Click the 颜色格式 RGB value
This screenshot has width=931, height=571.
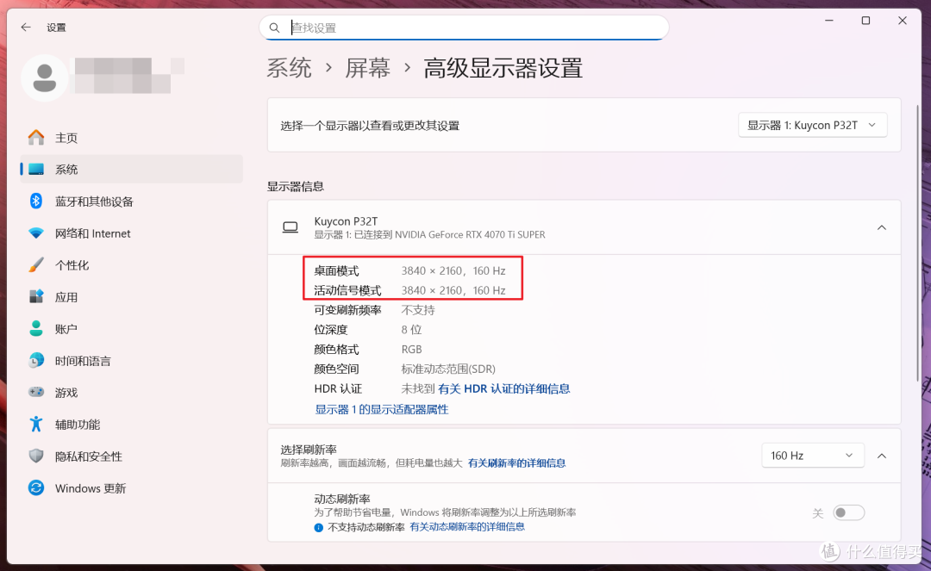pyautogui.click(x=411, y=350)
